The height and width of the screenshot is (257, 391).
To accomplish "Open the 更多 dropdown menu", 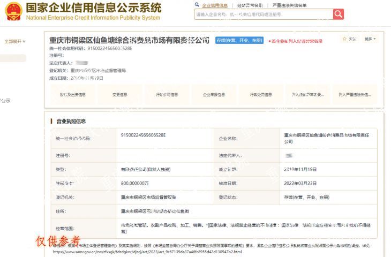I will pos(370,39).
